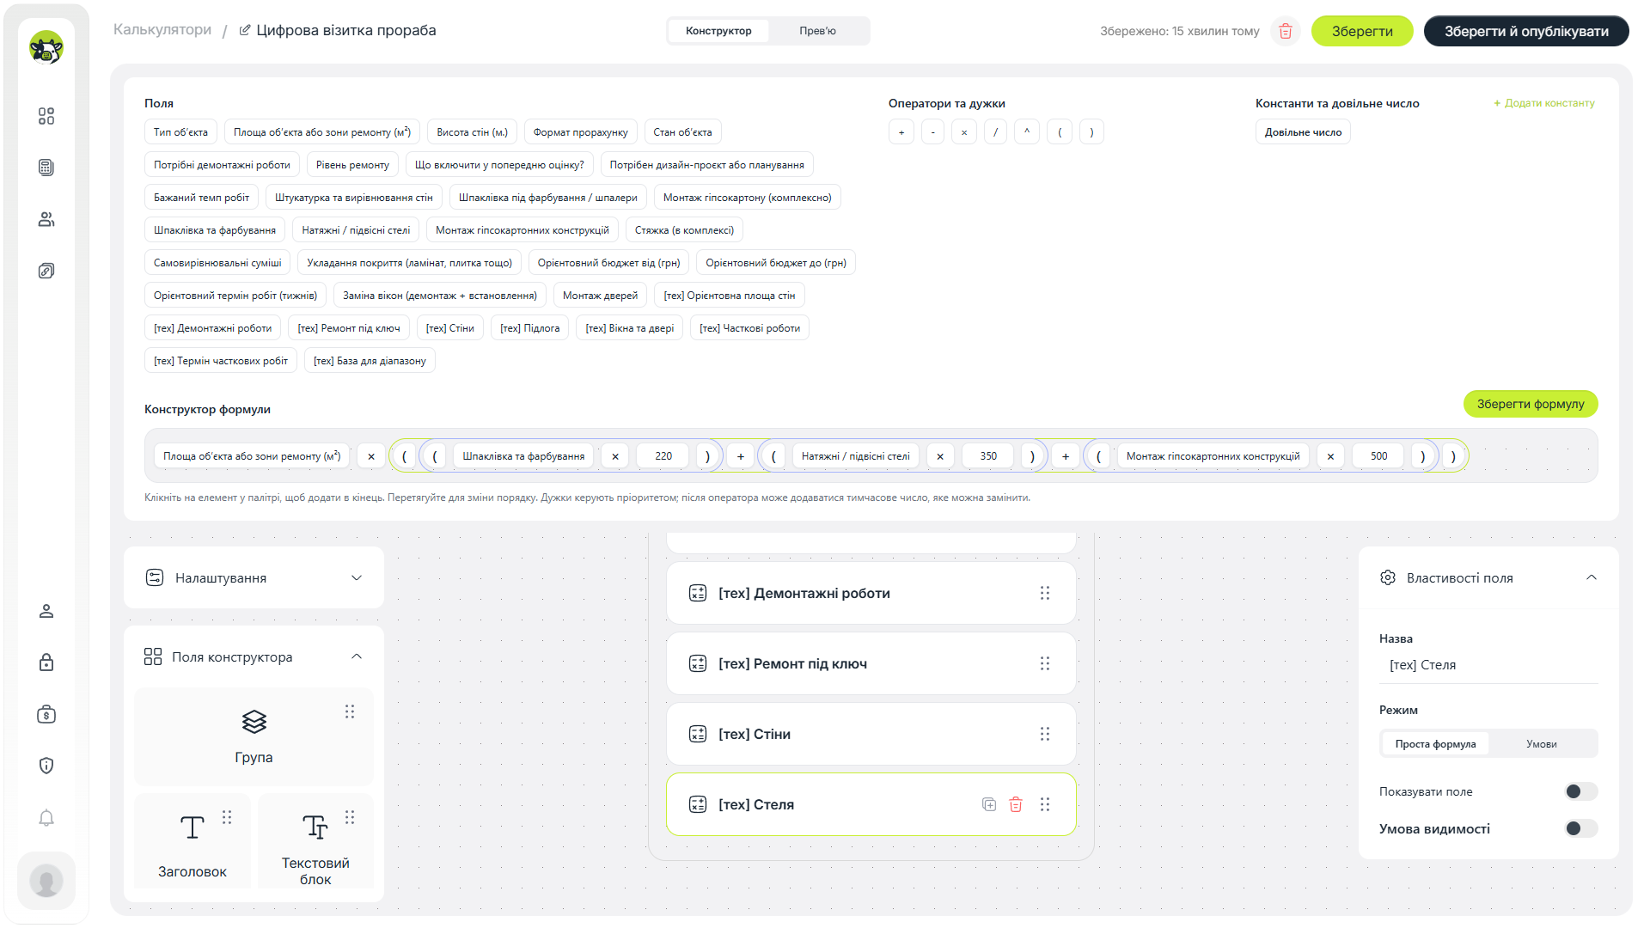
Task: Duplicate the [тех] Стеля field
Action: coord(989,804)
